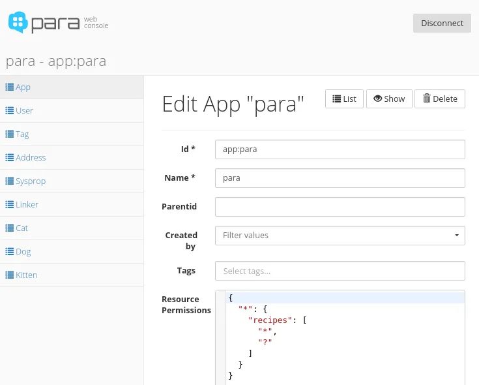The width and height of the screenshot is (479, 385).
Task: Click the list icon beside App
Action: [10, 87]
